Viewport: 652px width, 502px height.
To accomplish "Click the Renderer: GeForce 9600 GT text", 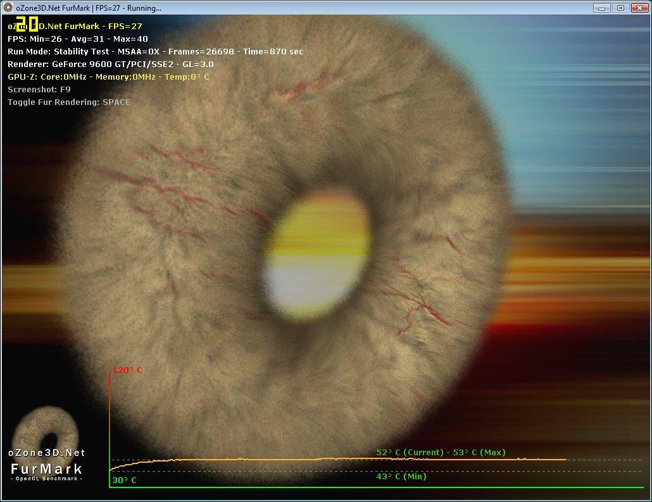I will click(111, 64).
